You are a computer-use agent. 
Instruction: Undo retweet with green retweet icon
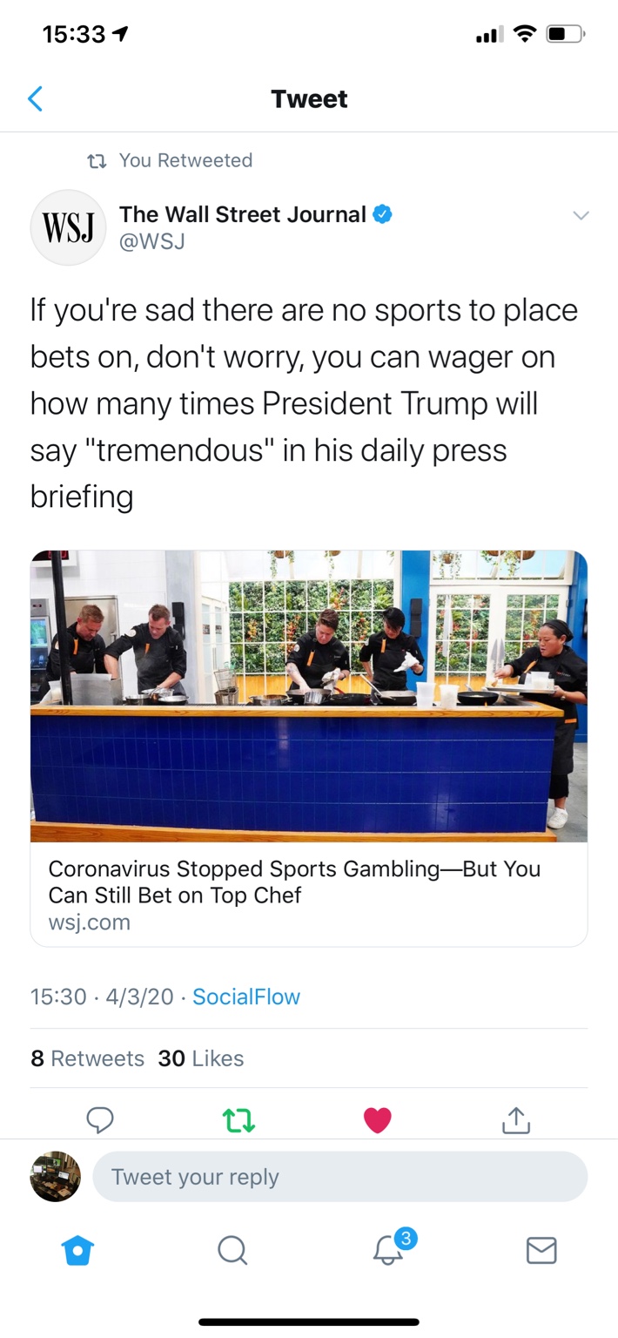coord(239,1119)
